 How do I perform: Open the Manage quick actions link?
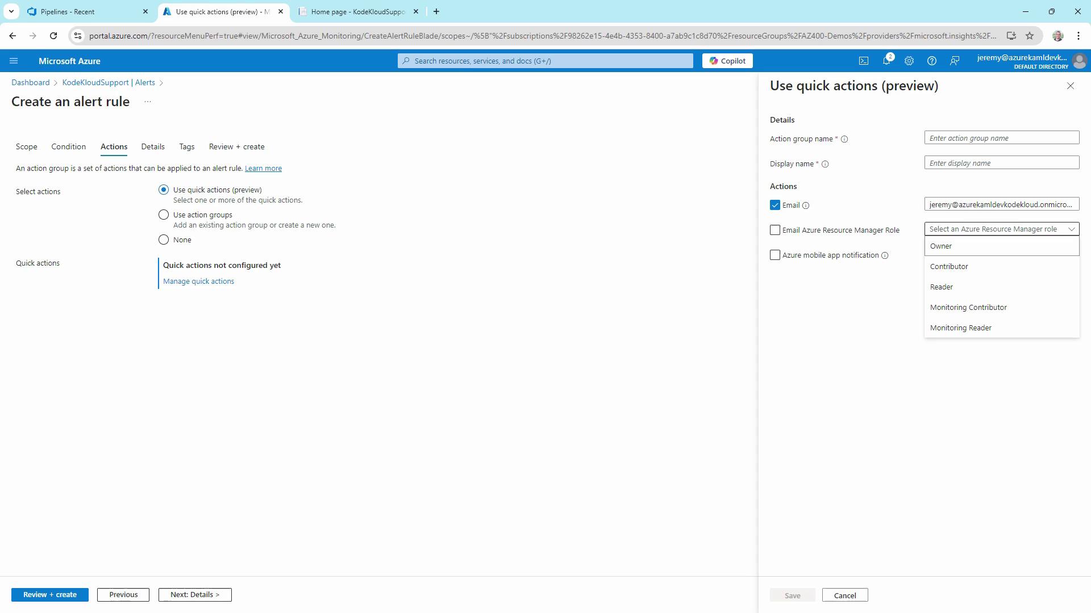(198, 281)
